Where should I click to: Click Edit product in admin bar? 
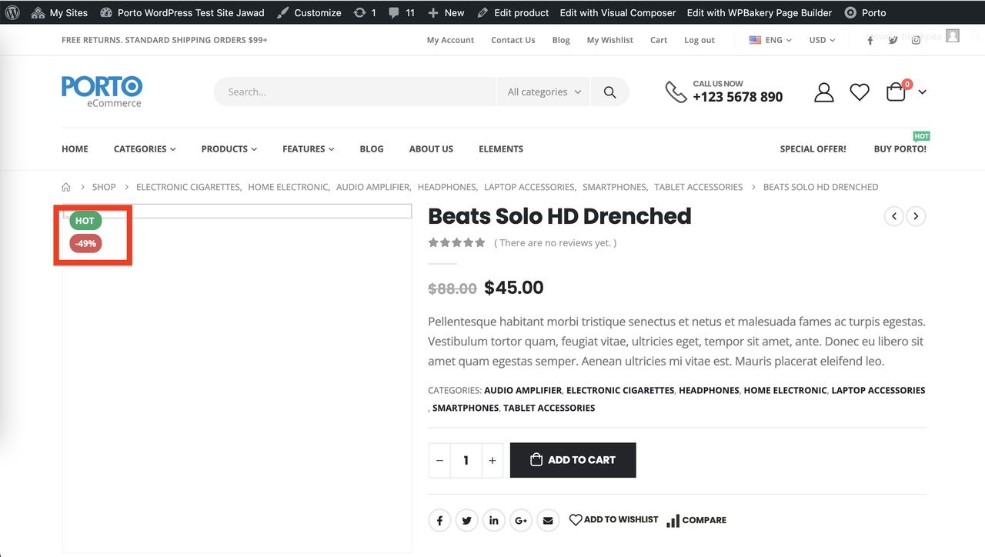(513, 12)
